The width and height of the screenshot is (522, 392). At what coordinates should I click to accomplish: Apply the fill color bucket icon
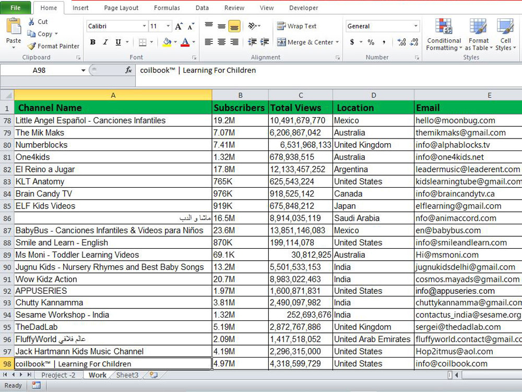pyautogui.click(x=167, y=42)
